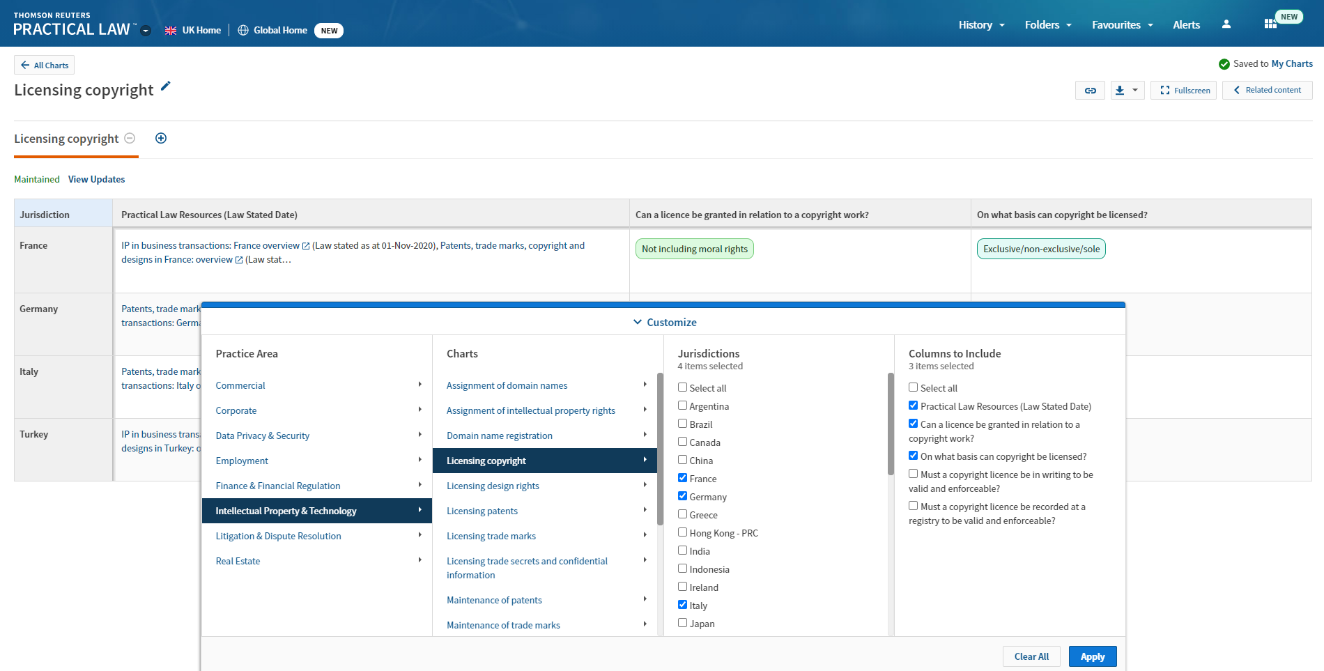Image resolution: width=1324 pixels, height=671 pixels.
Task: Collapse the Customize panel
Action: (x=664, y=322)
